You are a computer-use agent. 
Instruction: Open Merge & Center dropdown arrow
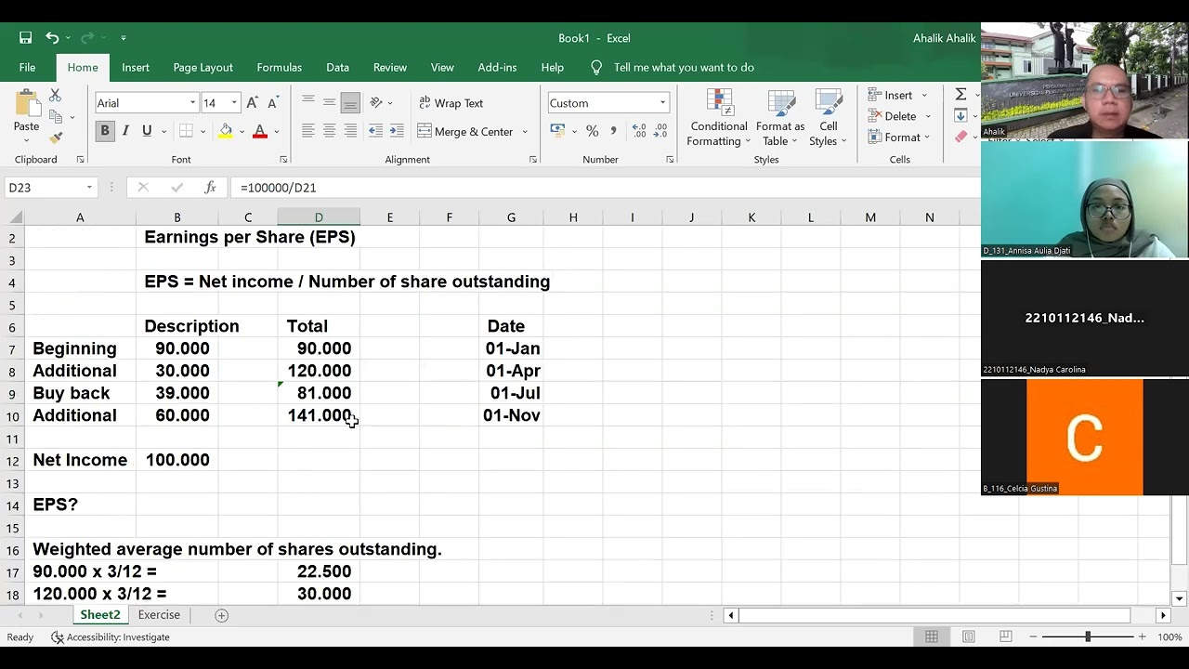pos(525,132)
